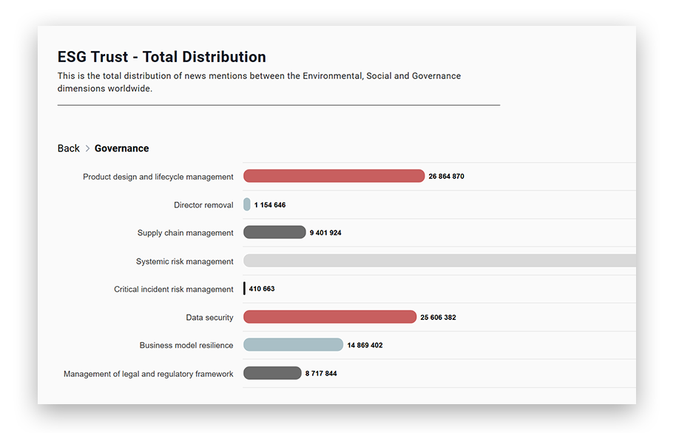Click the Management of legal and regulatory bar
676x433 pixels.
[x=272, y=373]
